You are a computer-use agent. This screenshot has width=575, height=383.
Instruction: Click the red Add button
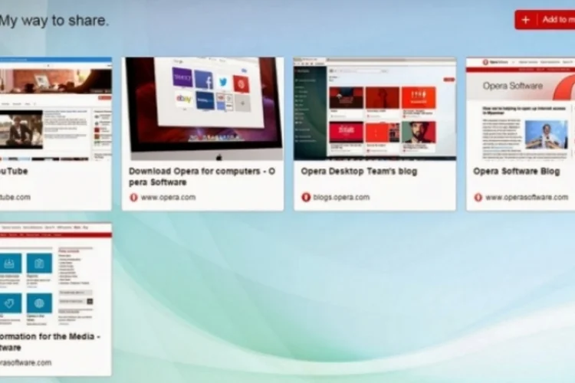pyautogui.click(x=545, y=20)
